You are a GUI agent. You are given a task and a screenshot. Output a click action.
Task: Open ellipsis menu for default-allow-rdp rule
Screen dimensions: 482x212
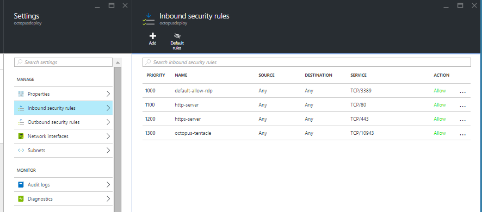[x=462, y=92]
